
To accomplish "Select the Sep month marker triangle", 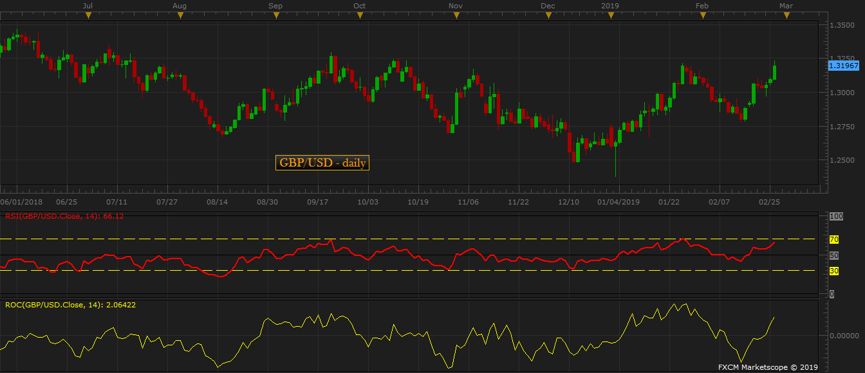I will coord(275,16).
